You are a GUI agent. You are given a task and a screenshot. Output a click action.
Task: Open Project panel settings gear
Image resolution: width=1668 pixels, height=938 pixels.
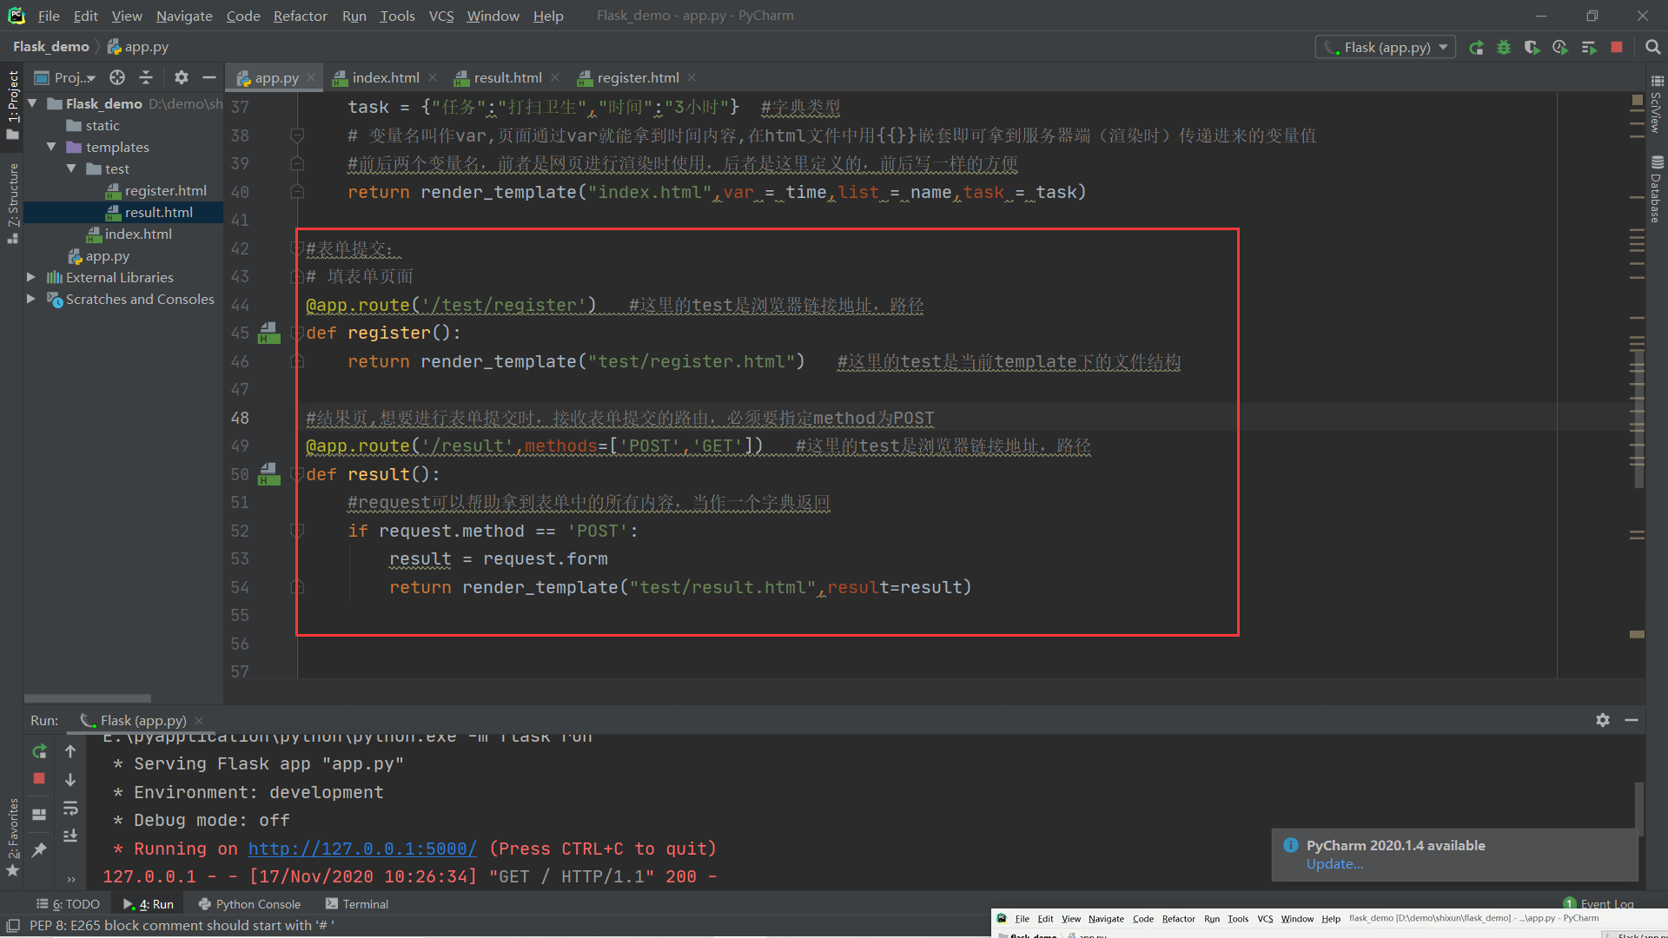pyautogui.click(x=181, y=77)
